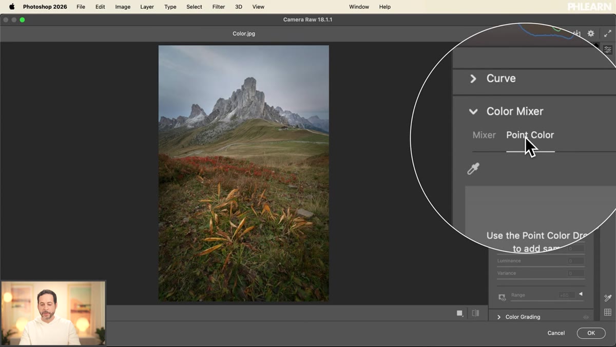This screenshot has width=616, height=347.
Task: Click the OK button
Action: click(x=591, y=333)
